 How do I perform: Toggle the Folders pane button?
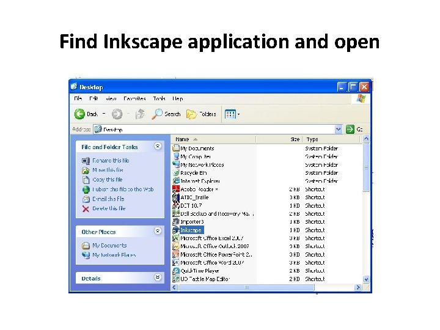coord(202,114)
